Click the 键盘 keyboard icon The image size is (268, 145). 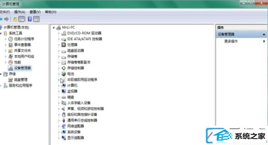[x=64, y=97]
